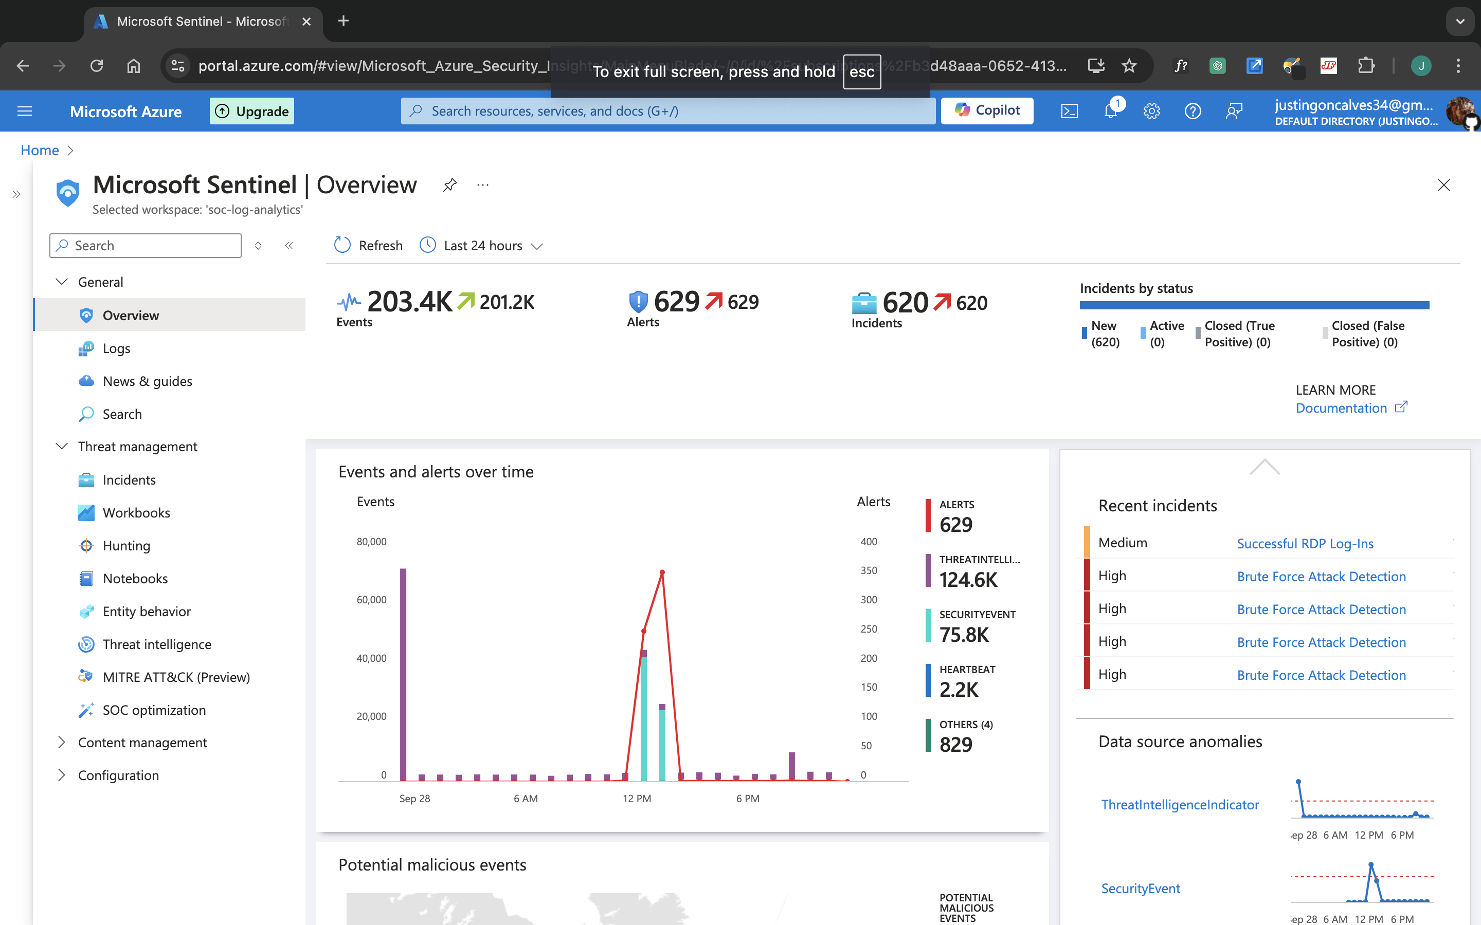Open portal settings gear
Viewport: 1481px width, 925px height.
[x=1152, y=110]
